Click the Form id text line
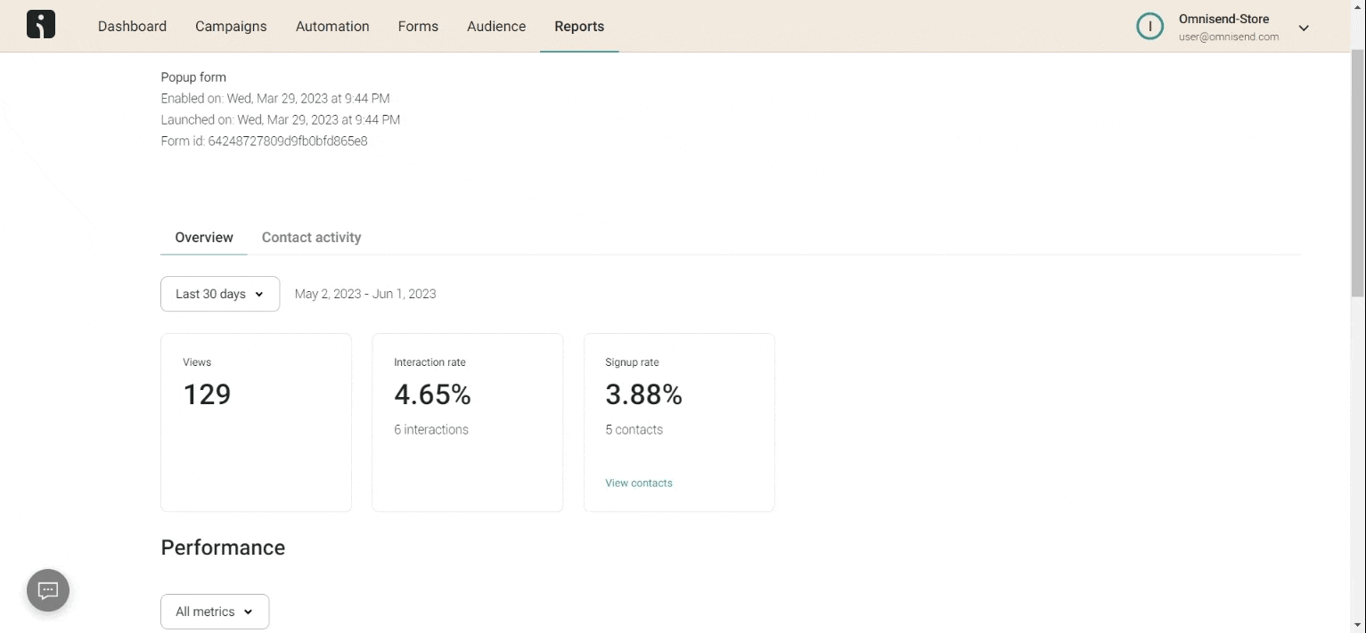 coord(264,141)
